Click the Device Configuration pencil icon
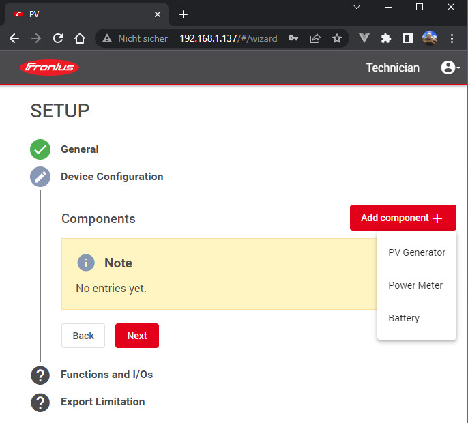The image size is (468, 423). 40,177
